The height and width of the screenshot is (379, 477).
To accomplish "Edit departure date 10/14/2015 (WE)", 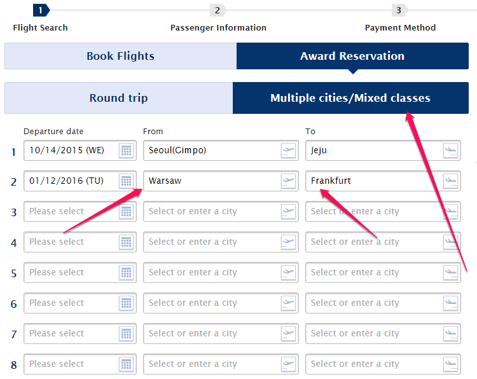I will (x=80, y=151).
